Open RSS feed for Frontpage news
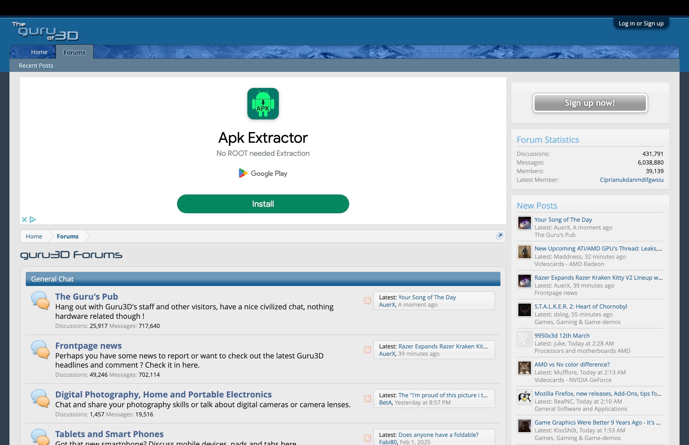 click(x=368, y=350)
